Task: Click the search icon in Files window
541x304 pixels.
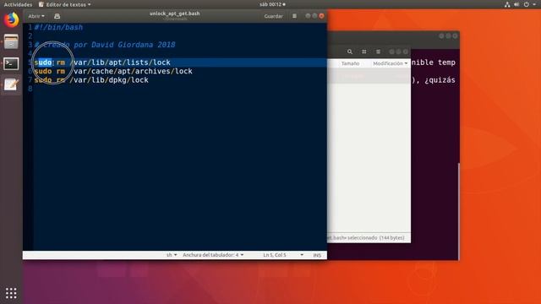Action: pyautogui.click(x=349, y=52)
